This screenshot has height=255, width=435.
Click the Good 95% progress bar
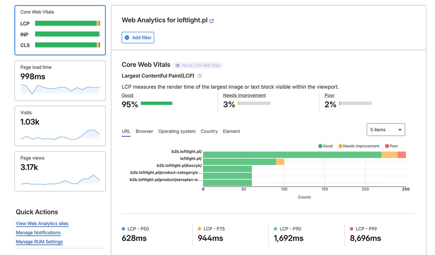click(158, 103)
